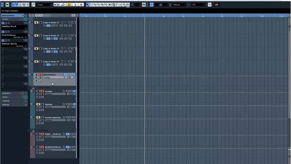Select the Draw pencil tool
The height and width of the screenshot is (164, 291).
(117, 5)
